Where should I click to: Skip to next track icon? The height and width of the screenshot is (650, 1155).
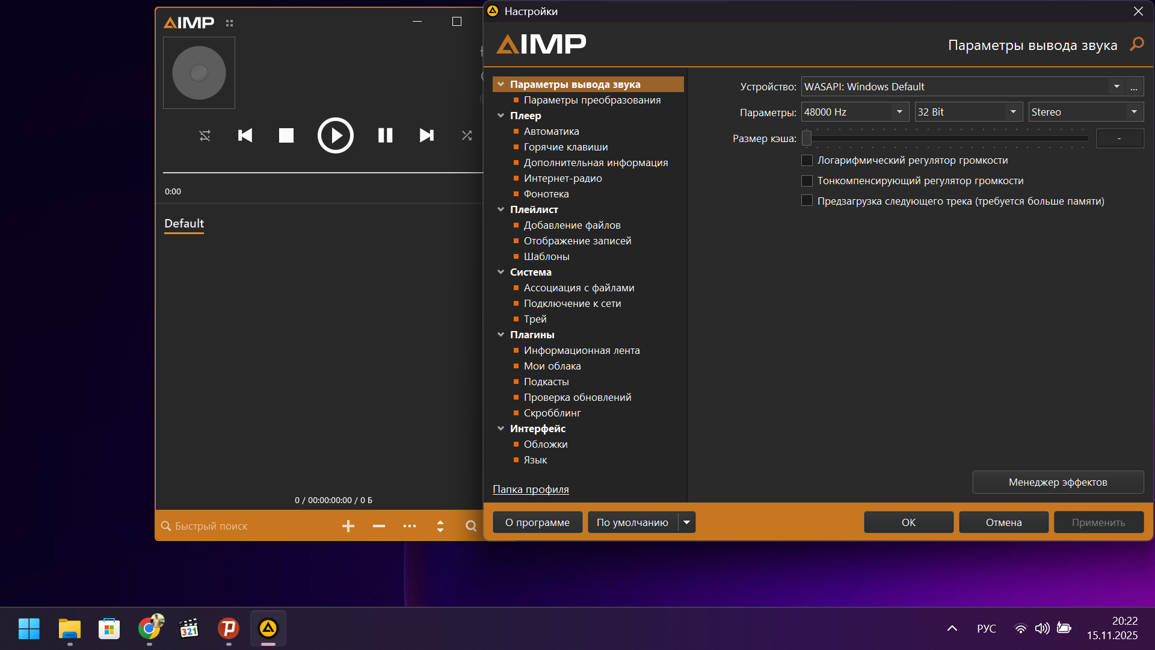(x=427, y=135)
